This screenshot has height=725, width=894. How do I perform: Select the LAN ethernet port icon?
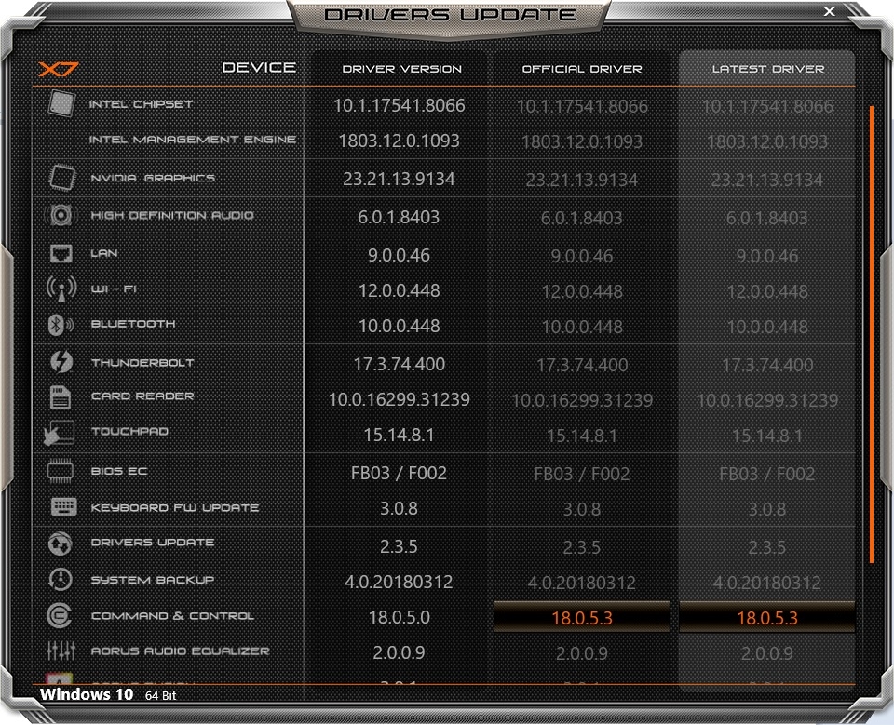coord(61,253)
